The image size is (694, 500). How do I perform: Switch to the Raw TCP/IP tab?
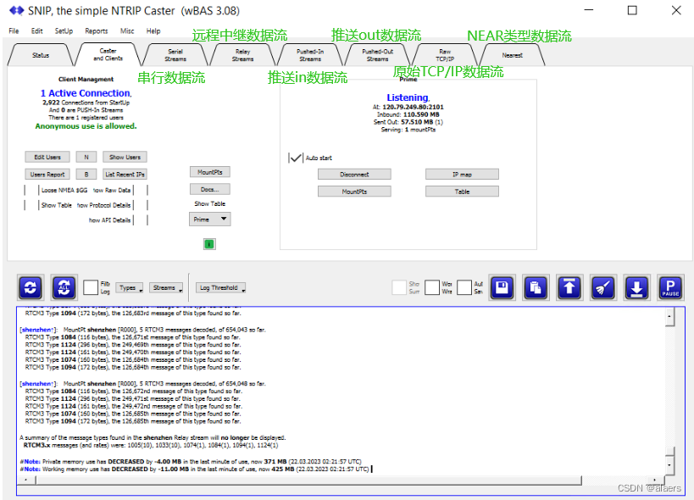(445, 55)
